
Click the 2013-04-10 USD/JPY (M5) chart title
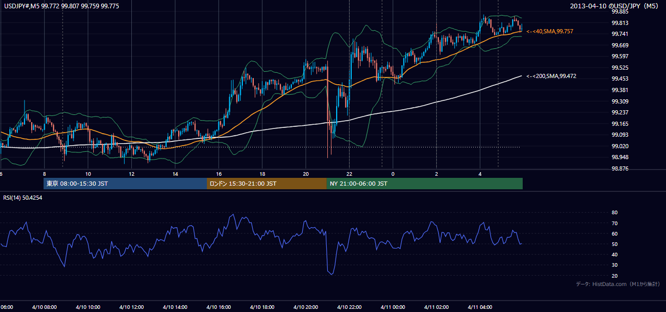coord(615,6)
